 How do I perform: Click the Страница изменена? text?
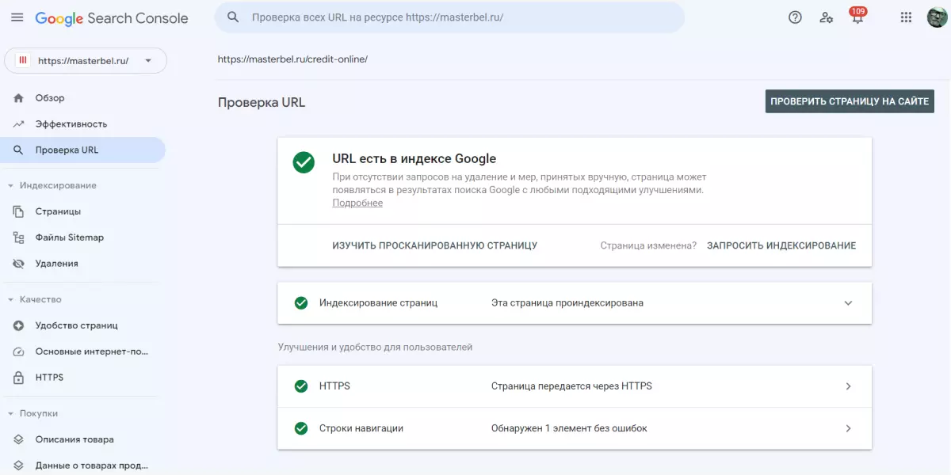click(648, 245)
